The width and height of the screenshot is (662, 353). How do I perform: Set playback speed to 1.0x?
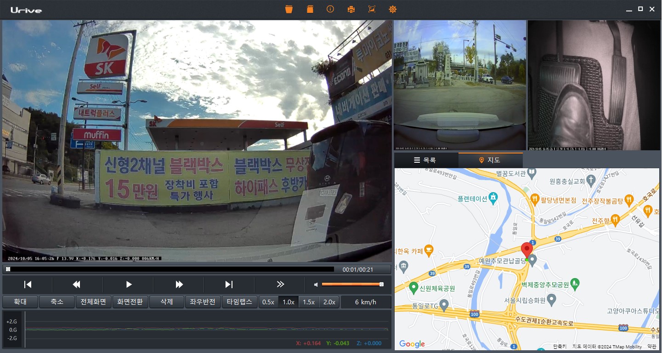289,302
